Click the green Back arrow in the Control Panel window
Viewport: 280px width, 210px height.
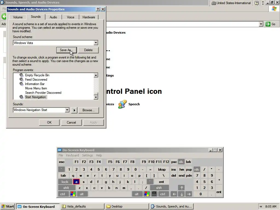click(4, 17)
